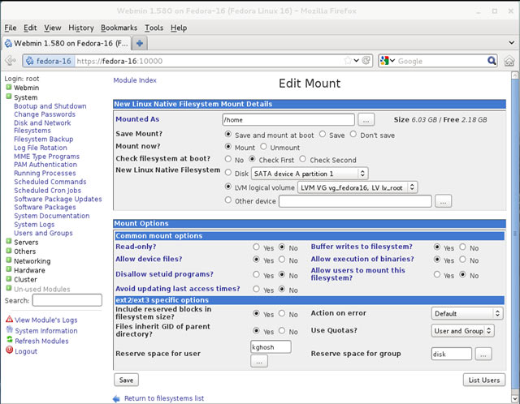Open the File menu
The image size is (520, 404).
click(11, 28)
